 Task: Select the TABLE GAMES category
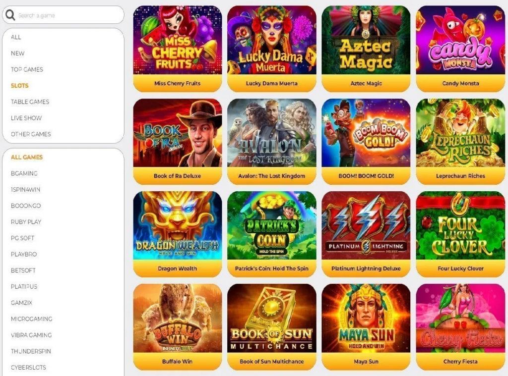coord(30,102)
